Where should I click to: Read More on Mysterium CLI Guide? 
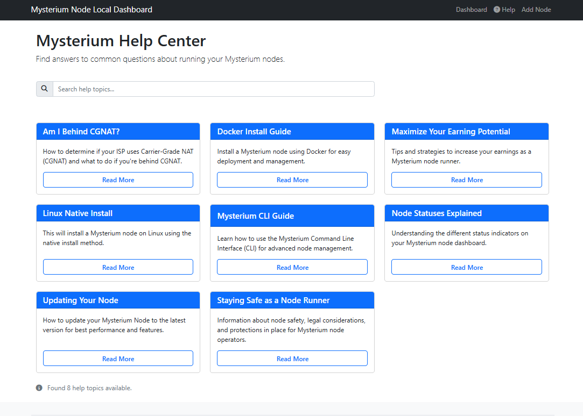pos(292,267)
